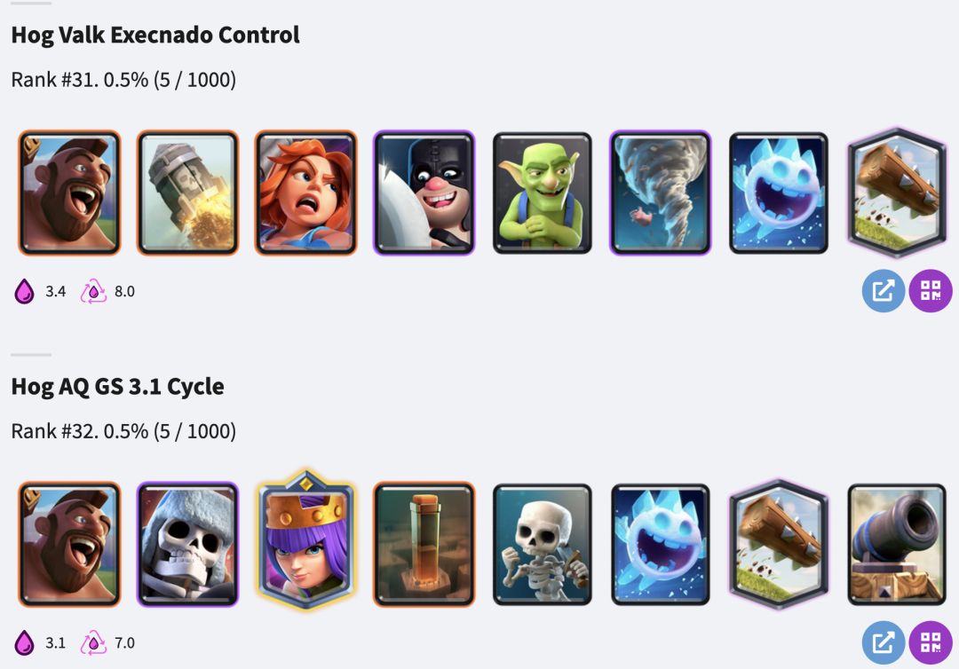The height and width of the screenshot is (669, 959).
Task: Click the Valkyrie card icon
Action: [x=305, y=193]
